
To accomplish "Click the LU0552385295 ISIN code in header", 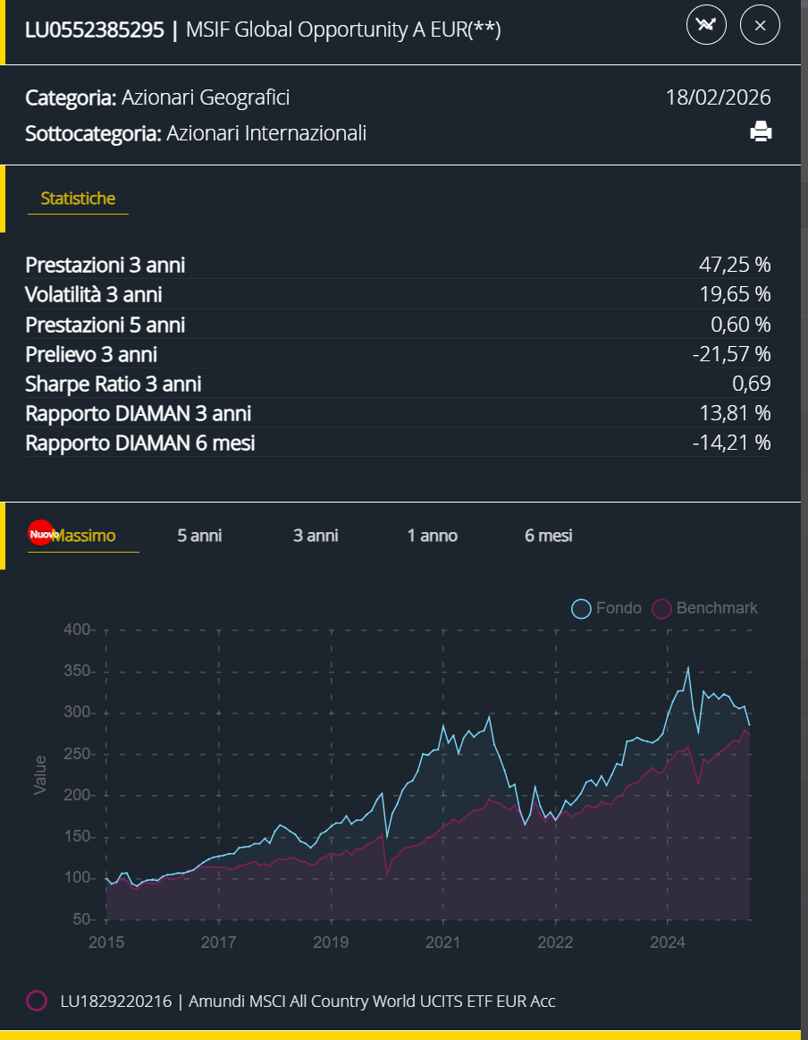I will (95, 30).
